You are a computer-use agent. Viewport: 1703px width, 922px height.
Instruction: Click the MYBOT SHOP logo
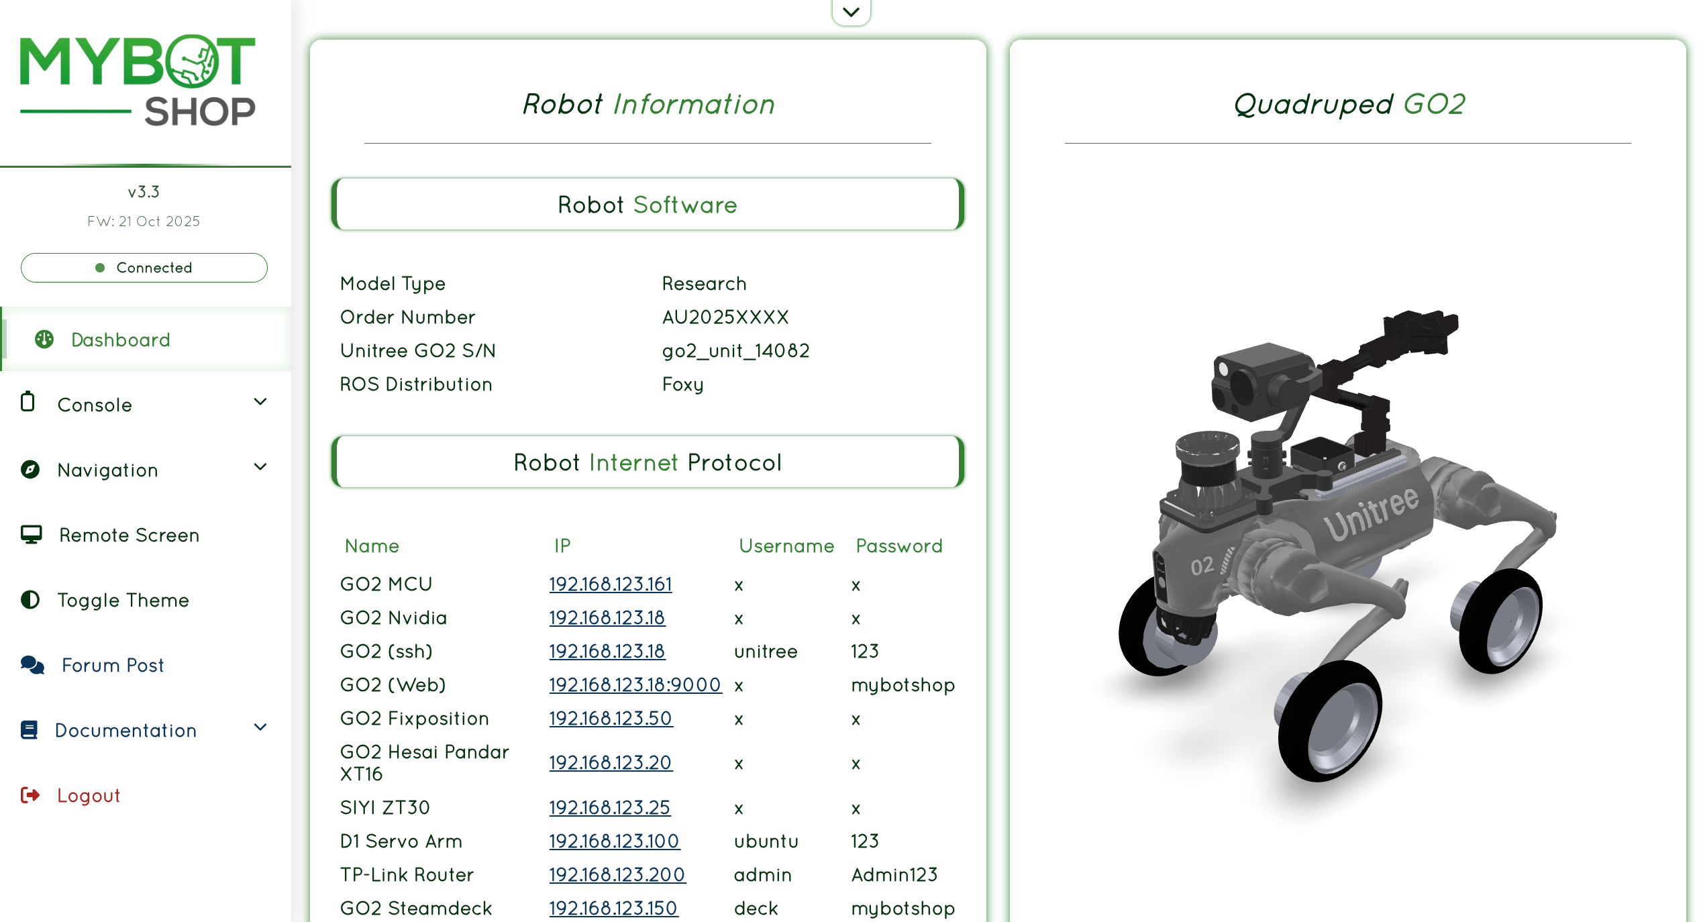[x=138, y=81]
